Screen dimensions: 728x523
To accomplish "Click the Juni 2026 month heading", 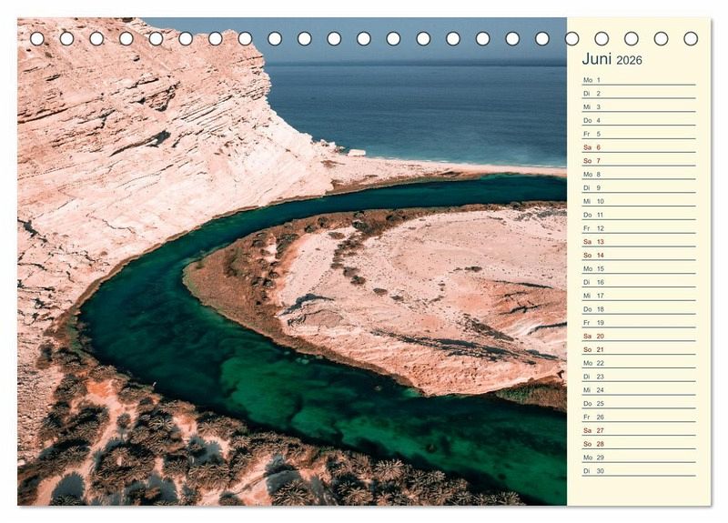I will coord(612,59).
